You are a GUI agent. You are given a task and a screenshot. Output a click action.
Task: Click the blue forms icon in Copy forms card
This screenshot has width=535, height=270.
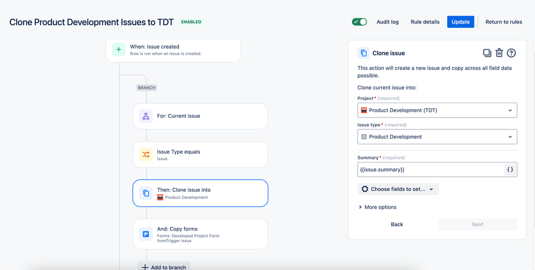coord(146,234)
